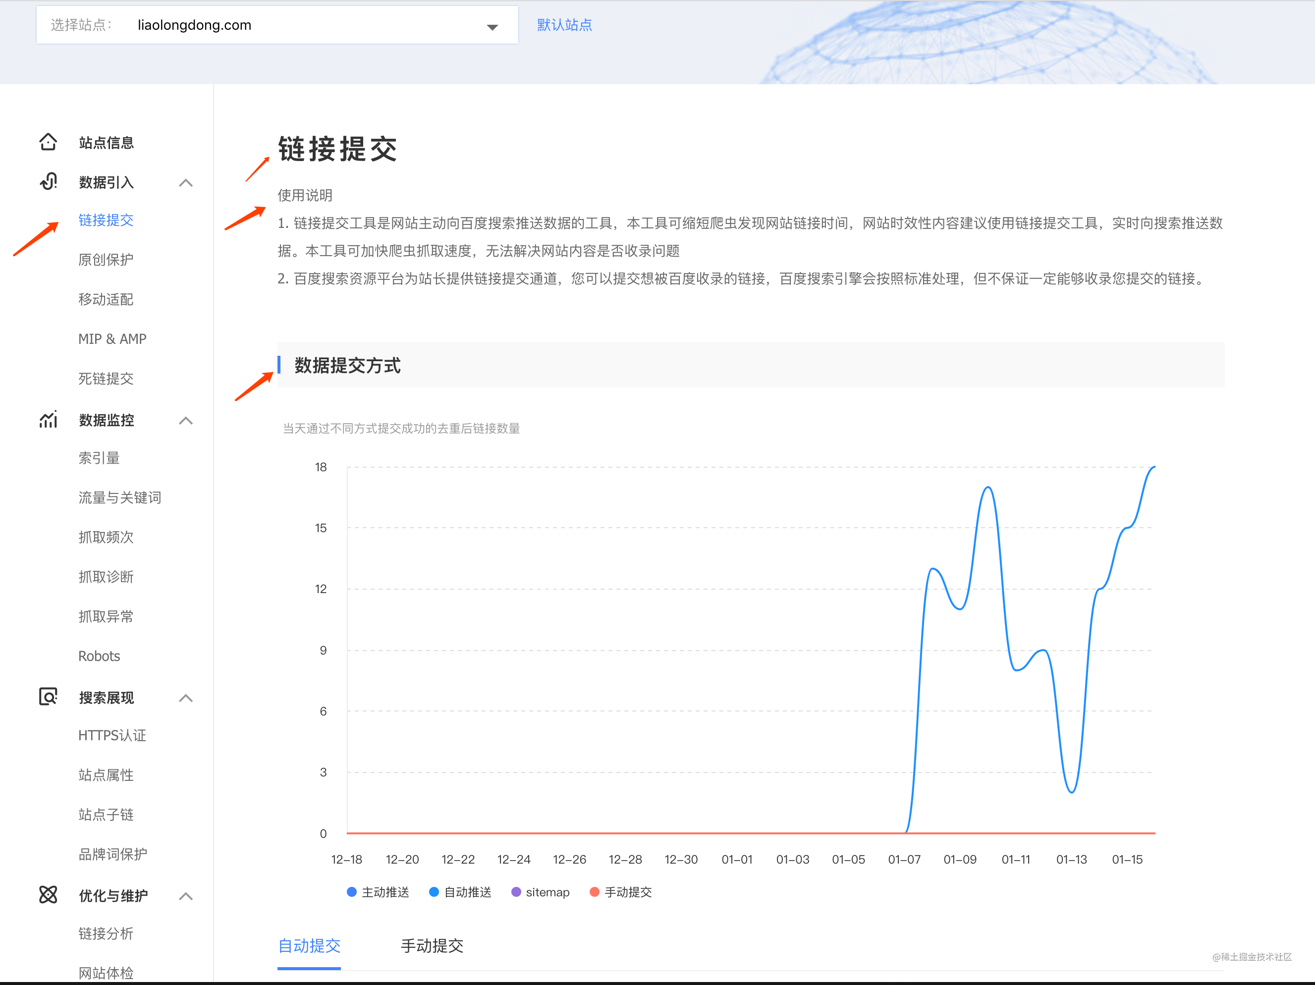Open the 站点子链 page
1315x985 pixels.
point(106,815)
